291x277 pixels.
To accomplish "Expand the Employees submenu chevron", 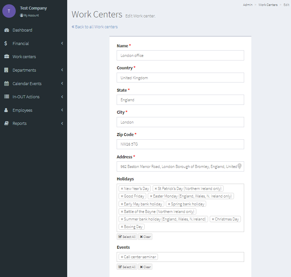I will pos(62,110).
